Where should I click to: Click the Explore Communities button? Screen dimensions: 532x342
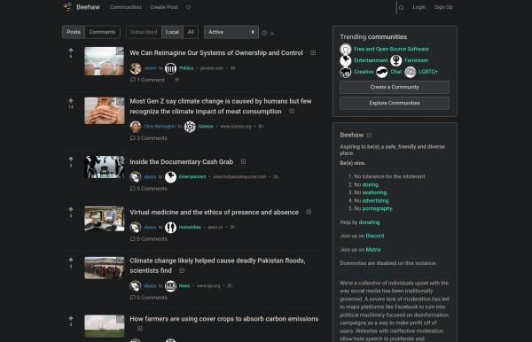395,103
